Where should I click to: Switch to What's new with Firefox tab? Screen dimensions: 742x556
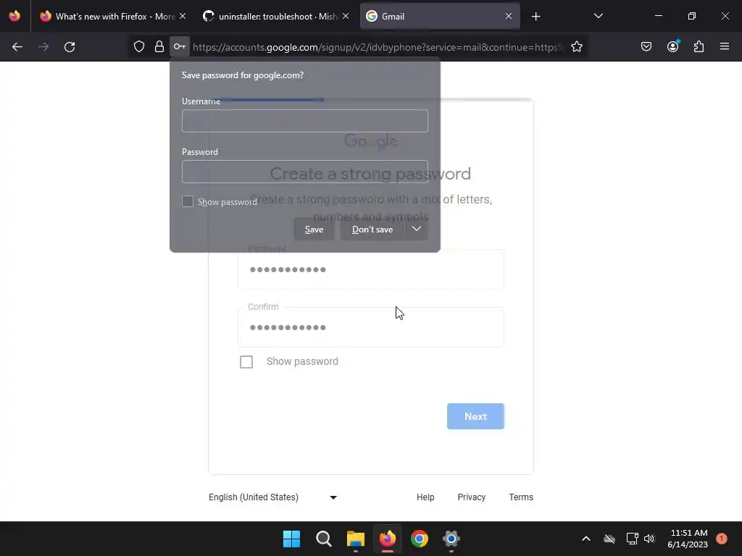pyautogui.click(x=112, y=16)
